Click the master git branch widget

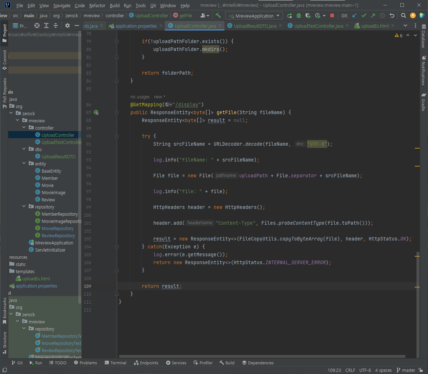point(406,370)
